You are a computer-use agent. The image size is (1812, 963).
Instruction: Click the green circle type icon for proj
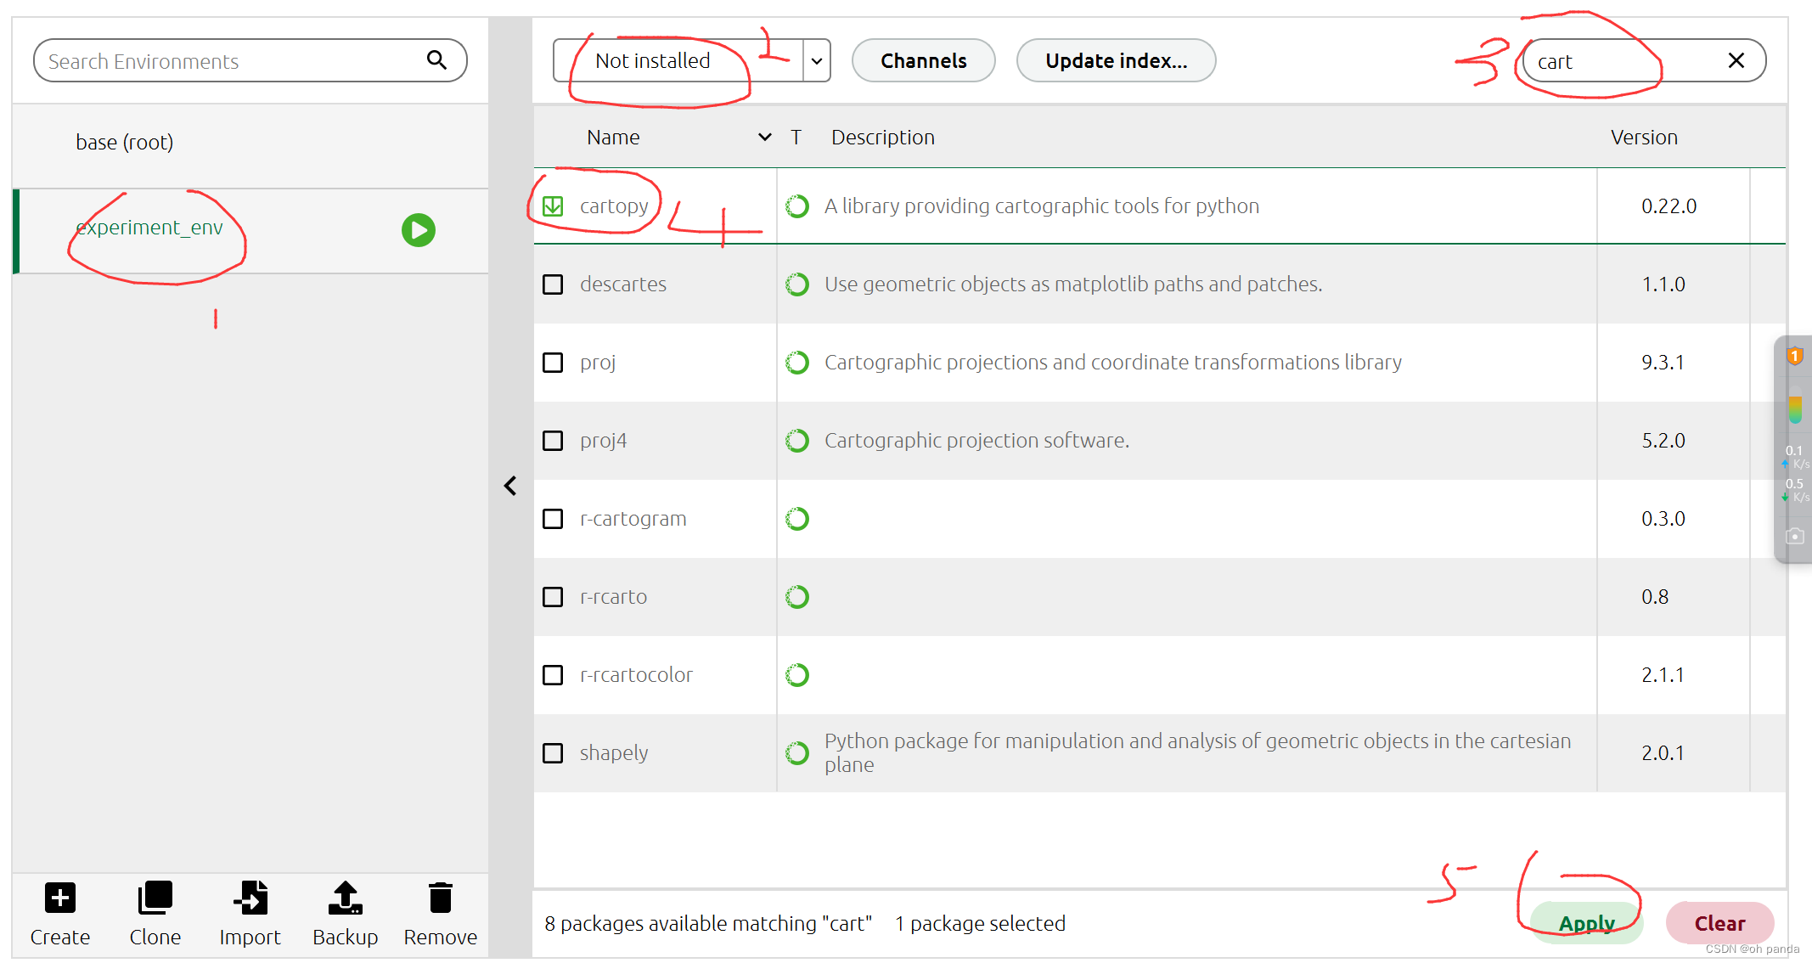[796, 363]
